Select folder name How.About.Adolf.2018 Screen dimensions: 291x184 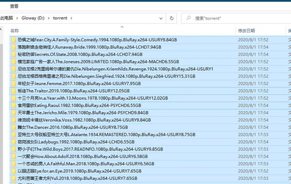tap(83, 156)
